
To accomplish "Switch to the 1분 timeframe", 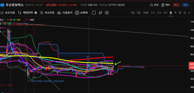I will (x=132, y=13).
